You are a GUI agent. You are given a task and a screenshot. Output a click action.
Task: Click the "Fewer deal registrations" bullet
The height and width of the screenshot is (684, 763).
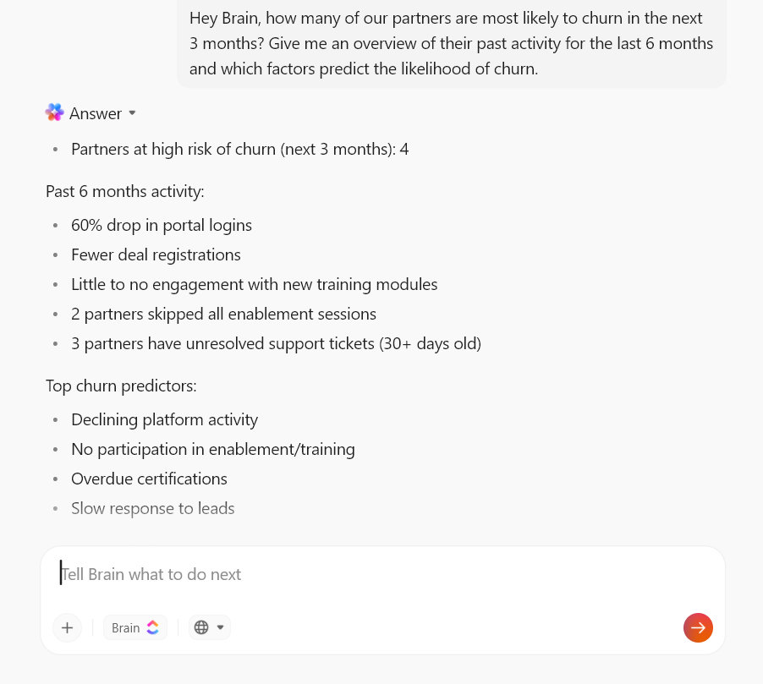pos(156,254)
